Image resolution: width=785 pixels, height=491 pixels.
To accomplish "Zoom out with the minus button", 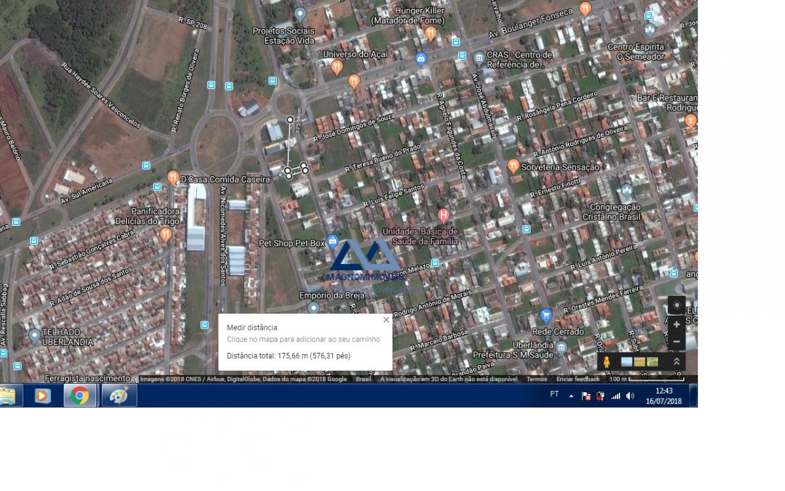I will (676, 342).
